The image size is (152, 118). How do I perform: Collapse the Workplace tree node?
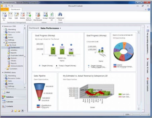pos(4,43)
